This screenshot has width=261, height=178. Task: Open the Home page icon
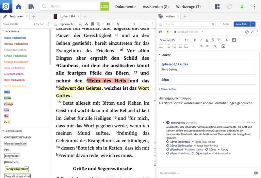coord(18,6)
